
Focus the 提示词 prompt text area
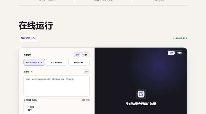click(57, 86)
